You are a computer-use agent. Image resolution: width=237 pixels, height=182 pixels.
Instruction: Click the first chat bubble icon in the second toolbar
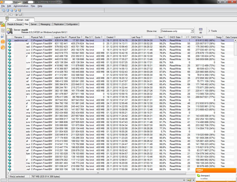pos(7,15)
